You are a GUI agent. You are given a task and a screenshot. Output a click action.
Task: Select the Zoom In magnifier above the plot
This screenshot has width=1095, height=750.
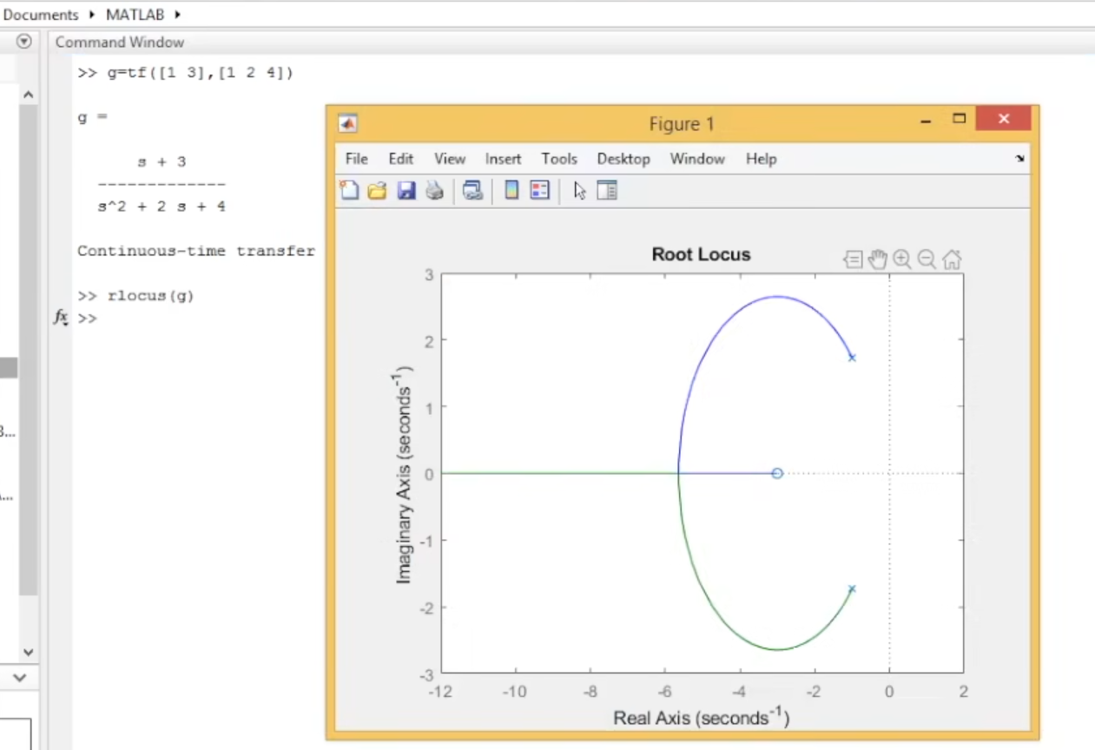(x=902, y=259)
